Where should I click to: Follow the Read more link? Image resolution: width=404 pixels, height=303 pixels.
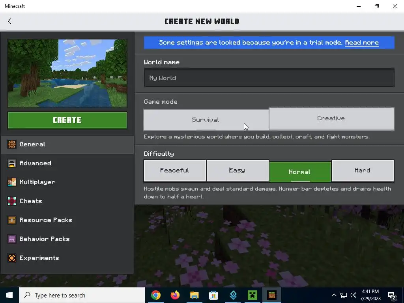click(x=362, y=43)
